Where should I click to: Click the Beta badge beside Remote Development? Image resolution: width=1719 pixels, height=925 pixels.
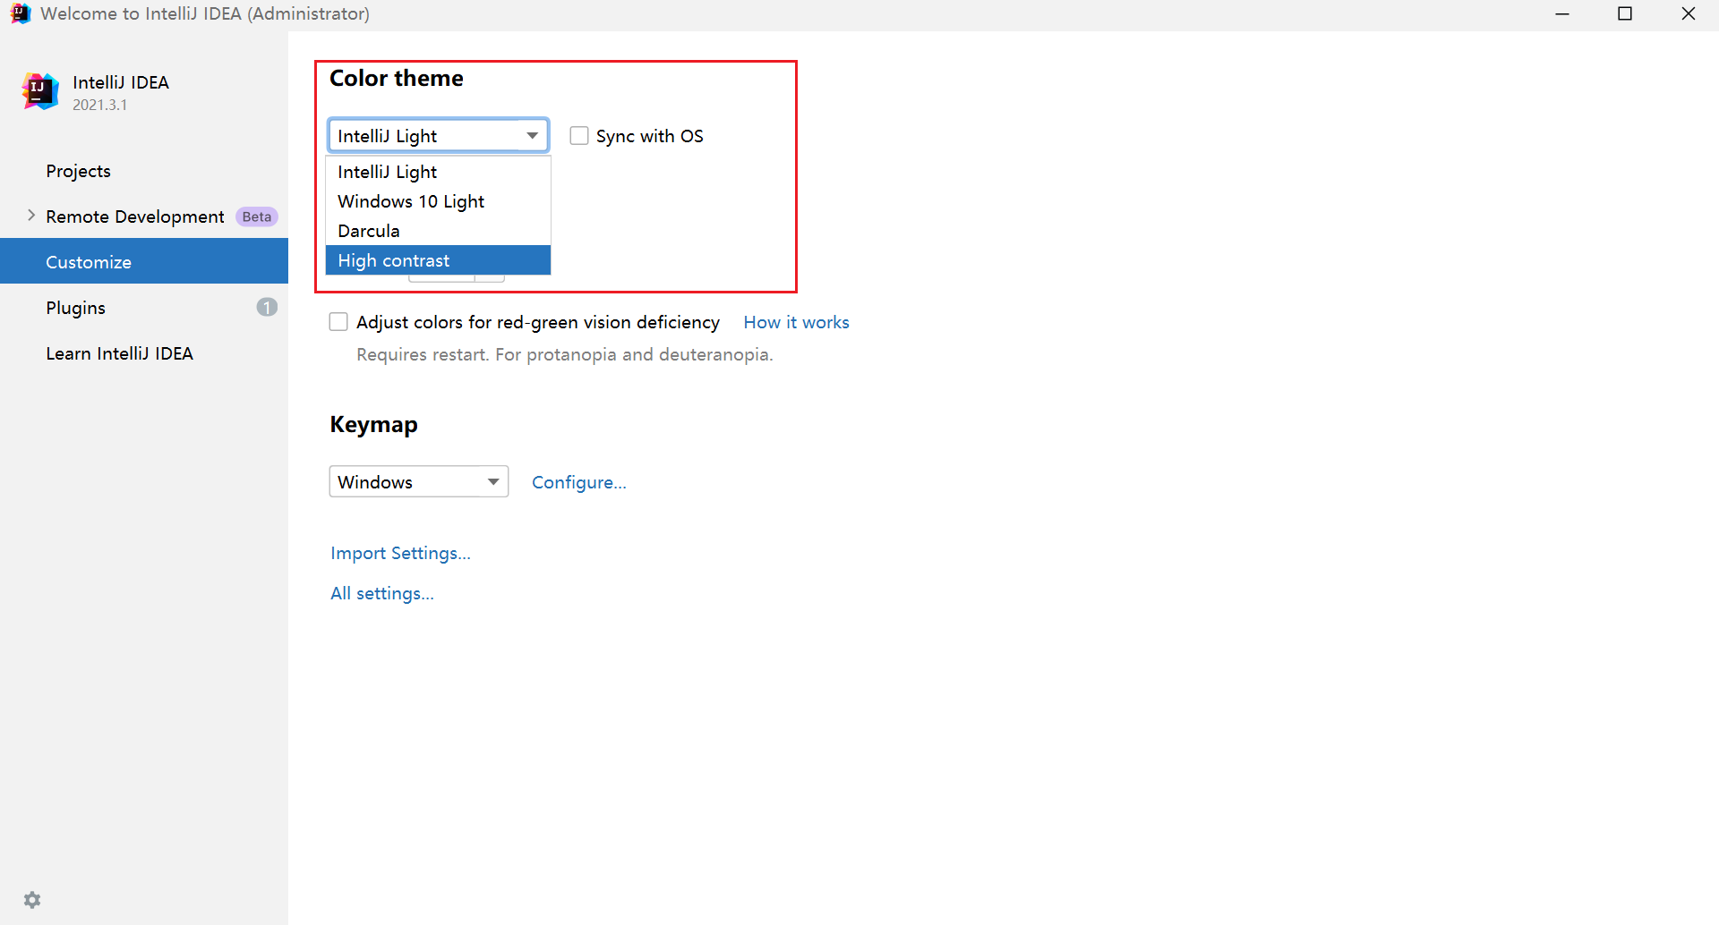click(x=257, y=216)
